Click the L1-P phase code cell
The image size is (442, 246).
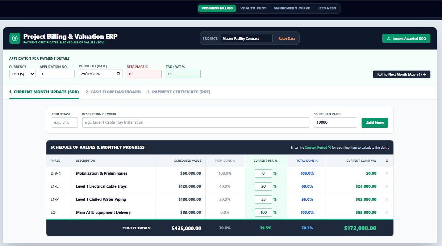54,199
